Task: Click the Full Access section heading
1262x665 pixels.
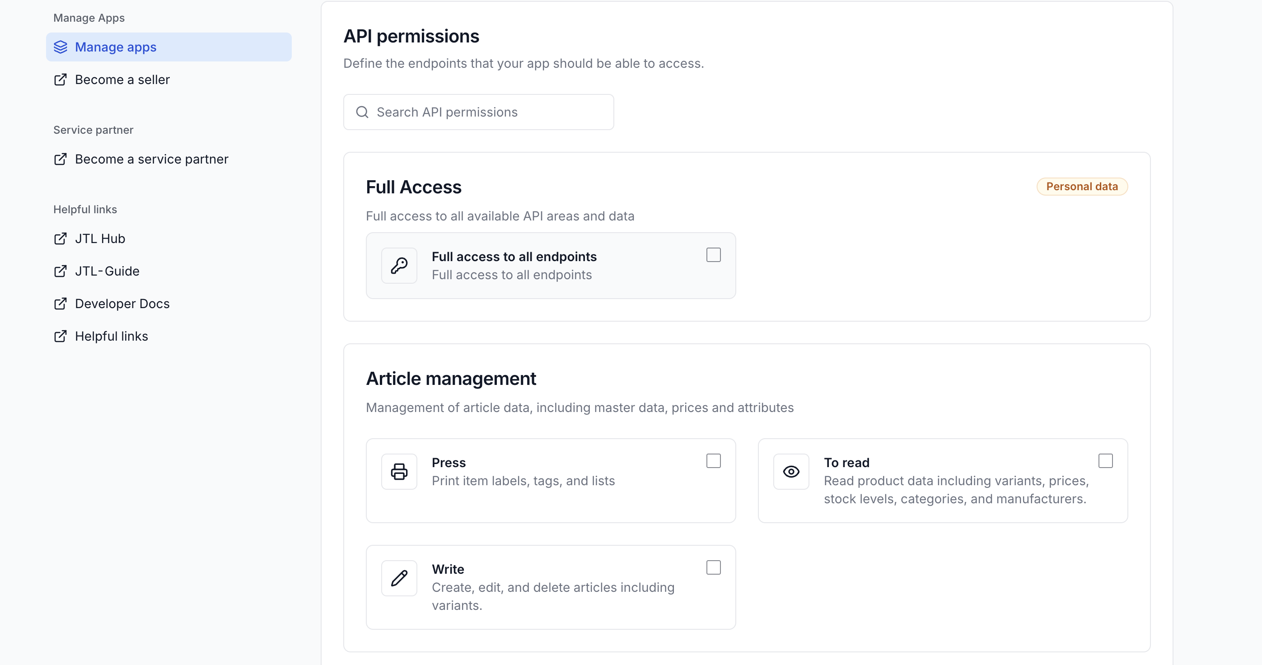Action: point(413,187)
